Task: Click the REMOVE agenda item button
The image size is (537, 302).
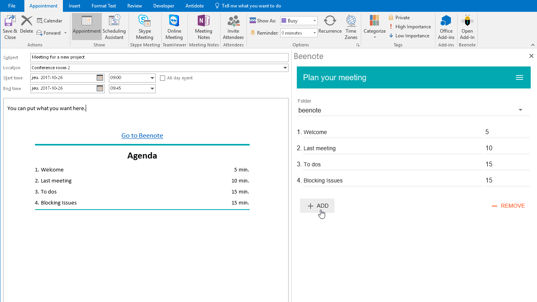Action: (508, 206)
